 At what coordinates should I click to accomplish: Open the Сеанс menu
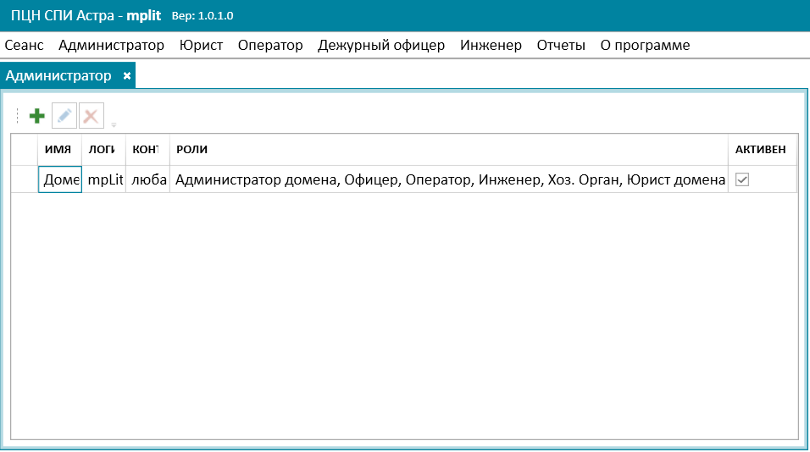(x=25, y=46)
